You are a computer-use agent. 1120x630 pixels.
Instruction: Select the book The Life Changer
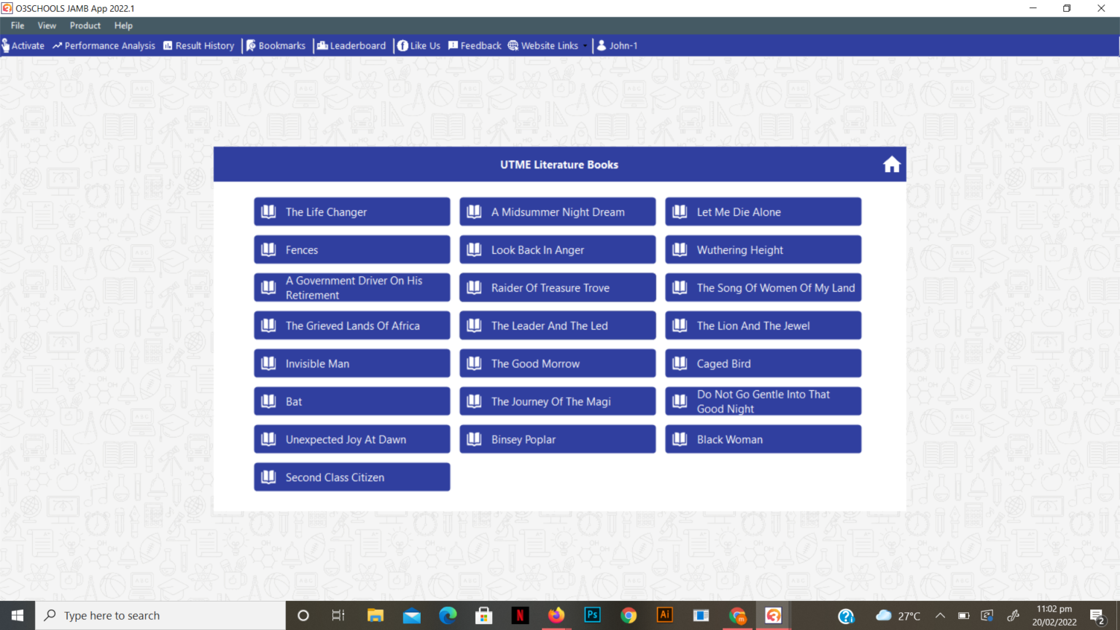click(x=351, y=211)
